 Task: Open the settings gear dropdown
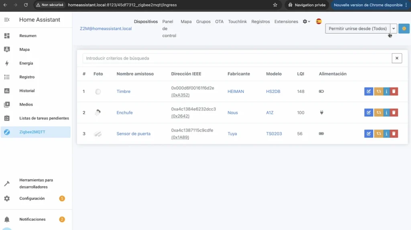click(x=306, y=22)
